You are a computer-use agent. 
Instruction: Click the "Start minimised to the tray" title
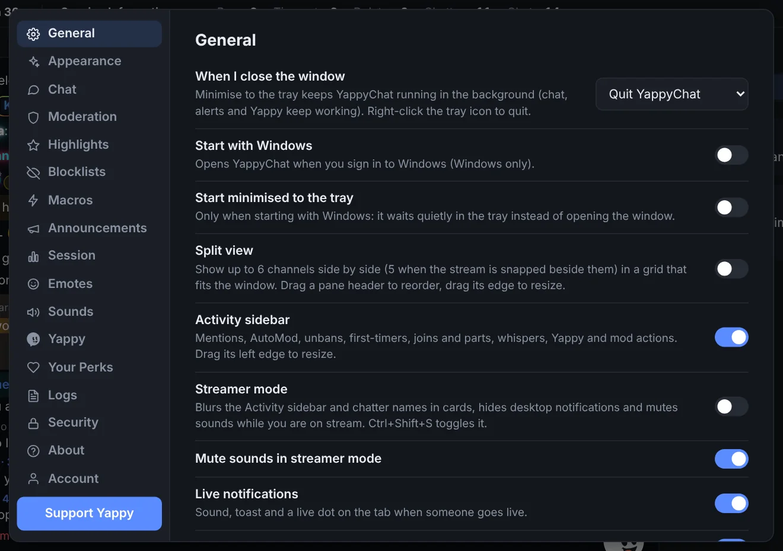point(274,198)
